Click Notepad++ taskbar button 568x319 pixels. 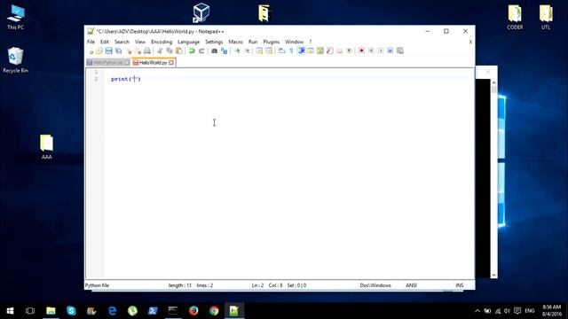point(234,311)
